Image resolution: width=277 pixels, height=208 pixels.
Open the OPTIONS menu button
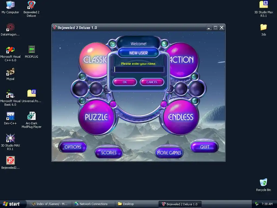(x=73, y=147)
